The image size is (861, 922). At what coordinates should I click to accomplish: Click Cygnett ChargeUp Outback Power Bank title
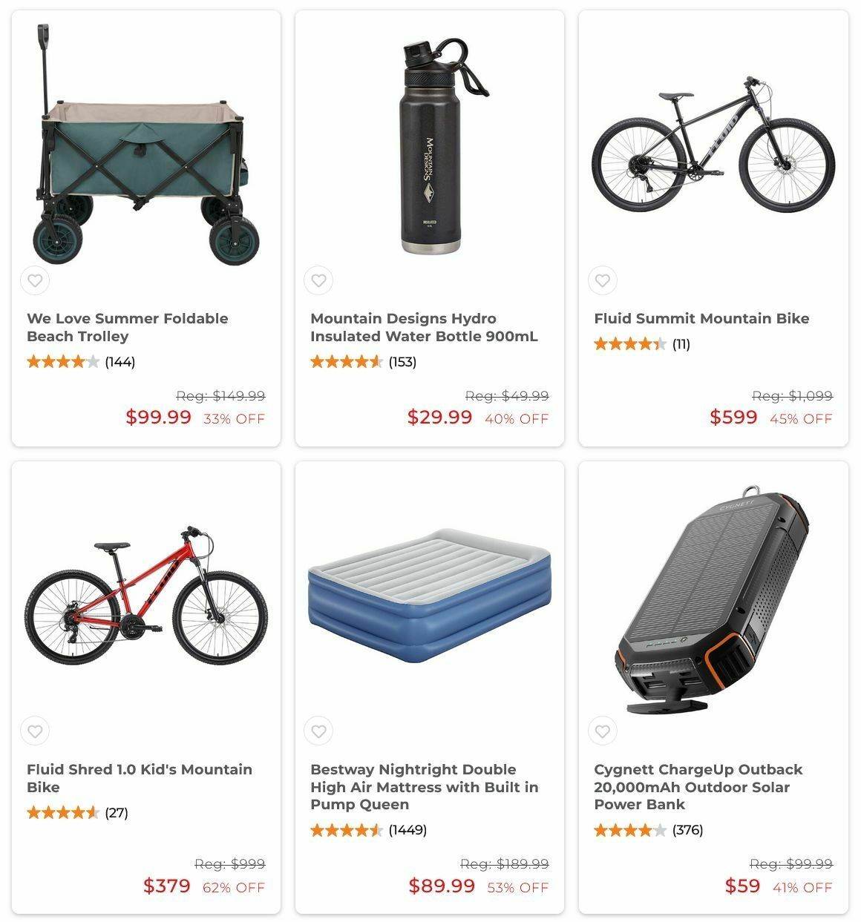pos(698,786)
